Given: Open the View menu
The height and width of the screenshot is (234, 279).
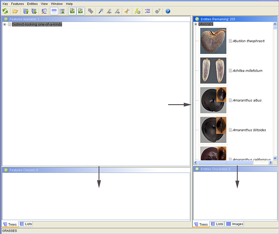Looking at the screenshot, I should pos(44,4).
